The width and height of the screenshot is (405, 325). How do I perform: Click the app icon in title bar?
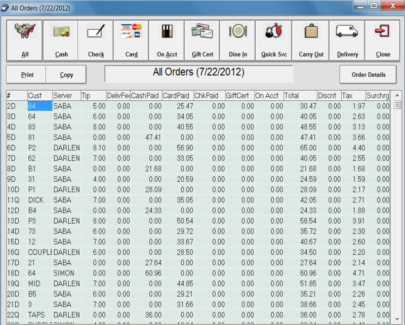(x=5, y=8)
